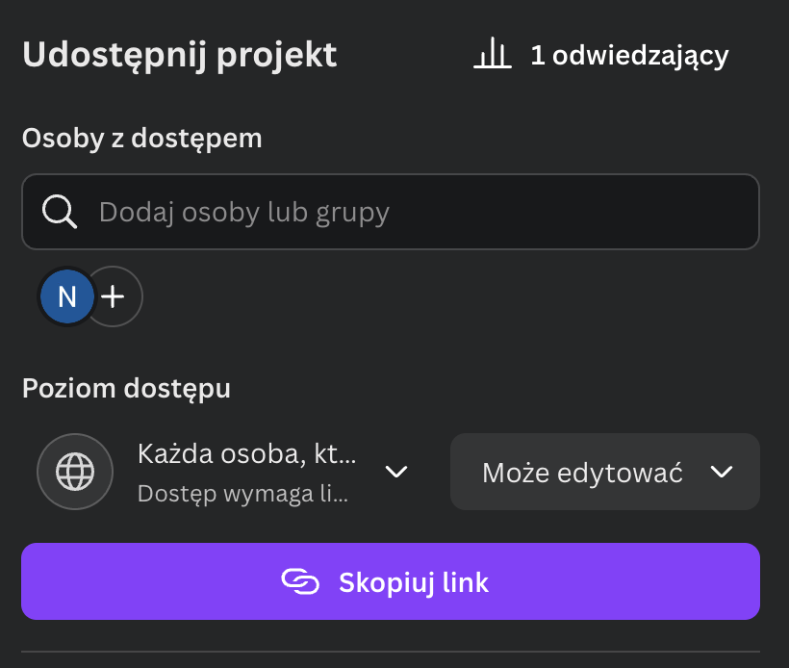The image size is (789, 668).
Task: Click the chevron arrow inside "Może edytować"
Action: pos(721,472)
